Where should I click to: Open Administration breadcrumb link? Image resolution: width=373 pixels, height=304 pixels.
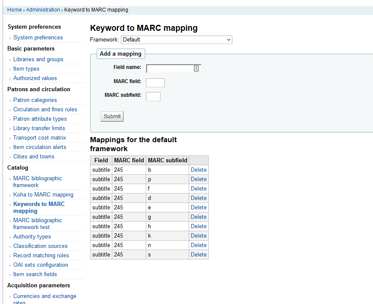43,10
